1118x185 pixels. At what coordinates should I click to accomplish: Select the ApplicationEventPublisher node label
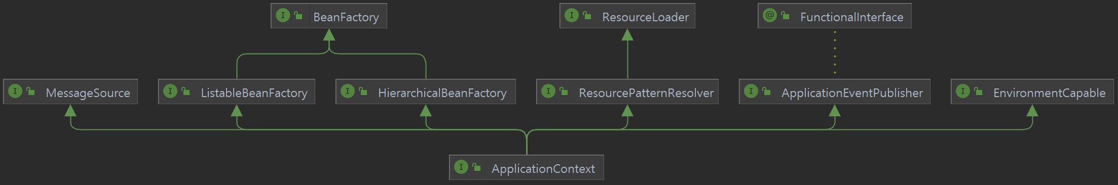[x=852, y=93]
